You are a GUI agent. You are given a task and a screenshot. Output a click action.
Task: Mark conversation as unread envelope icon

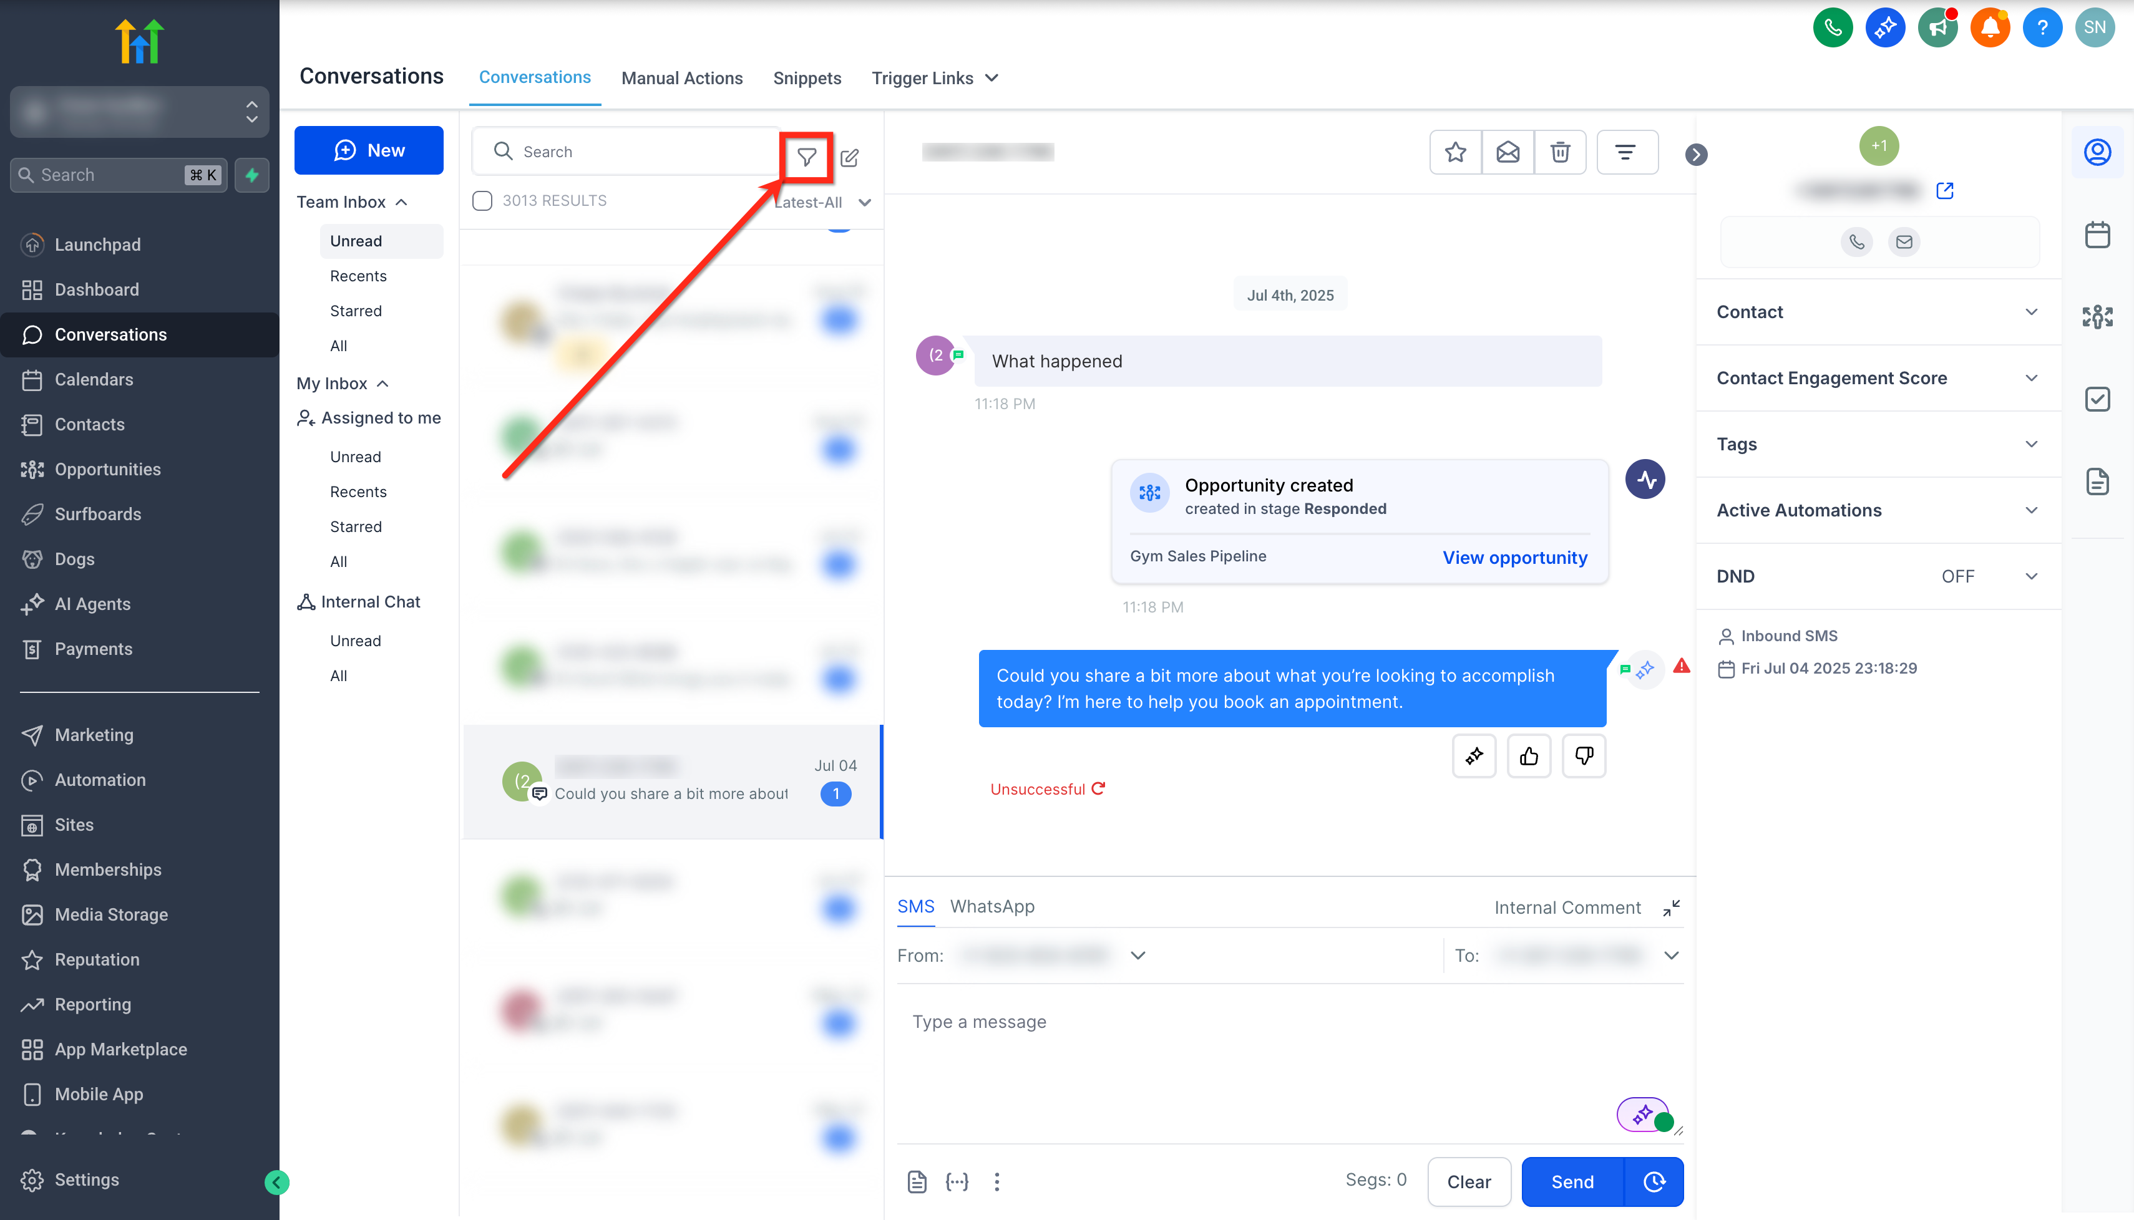pyautogui.click(x=1507, y=152)
